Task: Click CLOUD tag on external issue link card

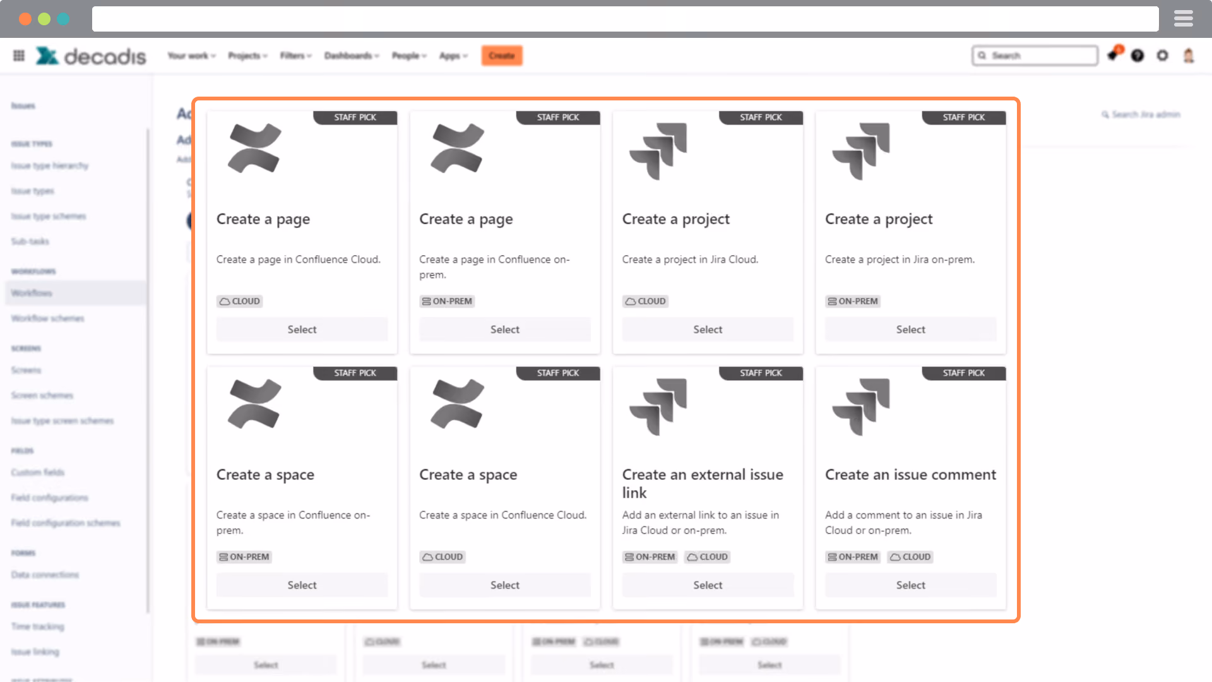Action: coord(708,557)
